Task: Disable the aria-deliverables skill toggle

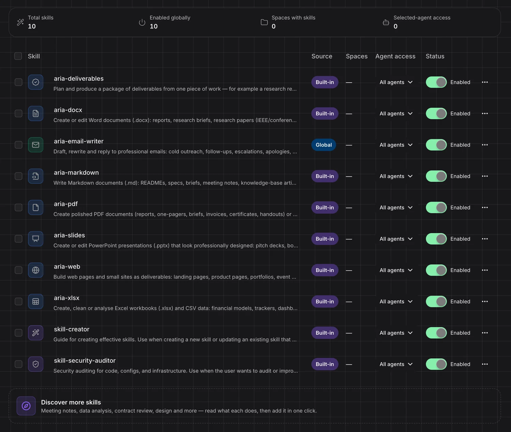Action: click(x=436, y=82)
